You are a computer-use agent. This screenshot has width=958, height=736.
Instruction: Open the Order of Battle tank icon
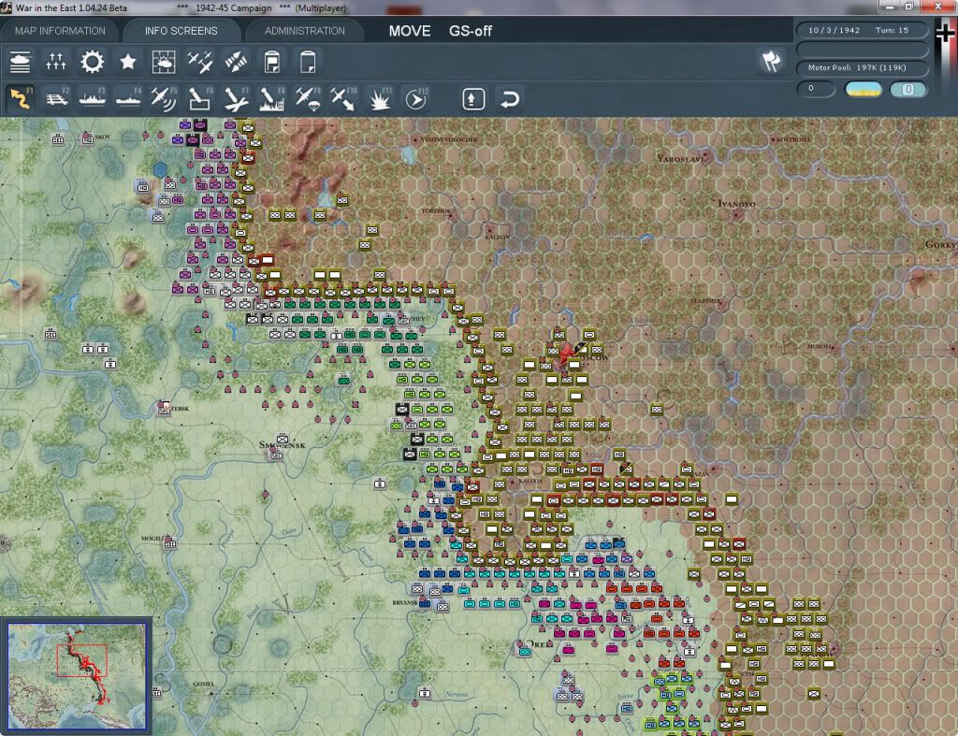(x=20, y=63)
